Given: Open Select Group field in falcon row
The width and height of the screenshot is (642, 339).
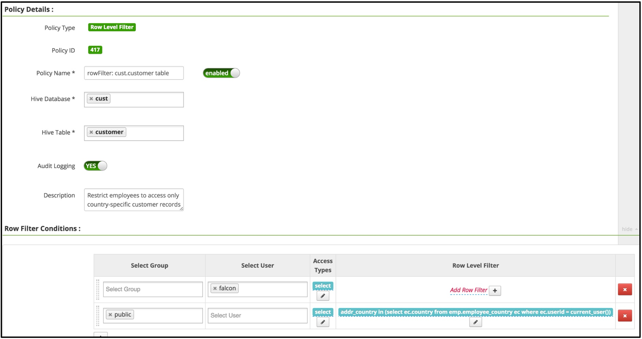Looking at the screenshot, I should [153, 289].
